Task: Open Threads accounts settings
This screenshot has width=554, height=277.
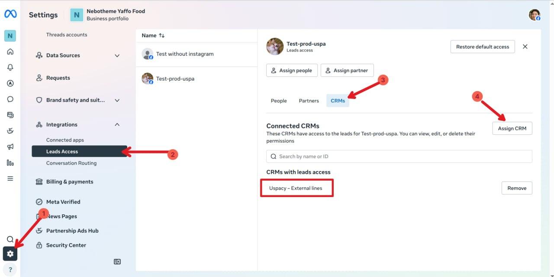Action: (x=67, y=35)
